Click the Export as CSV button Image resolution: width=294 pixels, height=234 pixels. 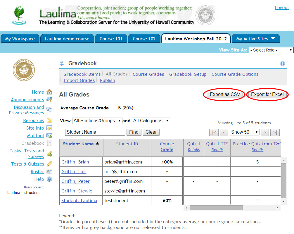225,94
